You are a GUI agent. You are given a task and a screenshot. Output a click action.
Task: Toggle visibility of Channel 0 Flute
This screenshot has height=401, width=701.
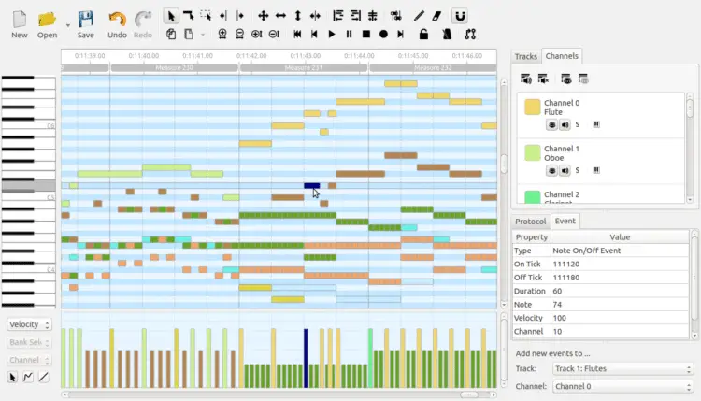point(551,124)
